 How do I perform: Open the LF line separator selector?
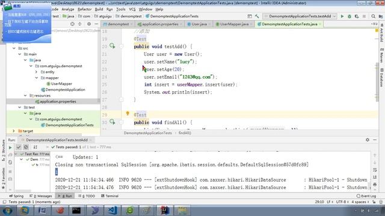pyautogui.click(x=330, y=202)
